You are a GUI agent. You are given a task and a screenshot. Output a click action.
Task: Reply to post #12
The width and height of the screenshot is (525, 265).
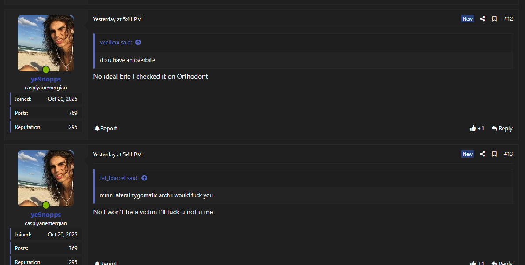(502, 129)
